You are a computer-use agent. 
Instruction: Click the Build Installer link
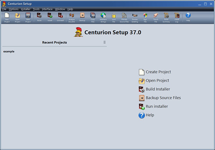point(154,89)
